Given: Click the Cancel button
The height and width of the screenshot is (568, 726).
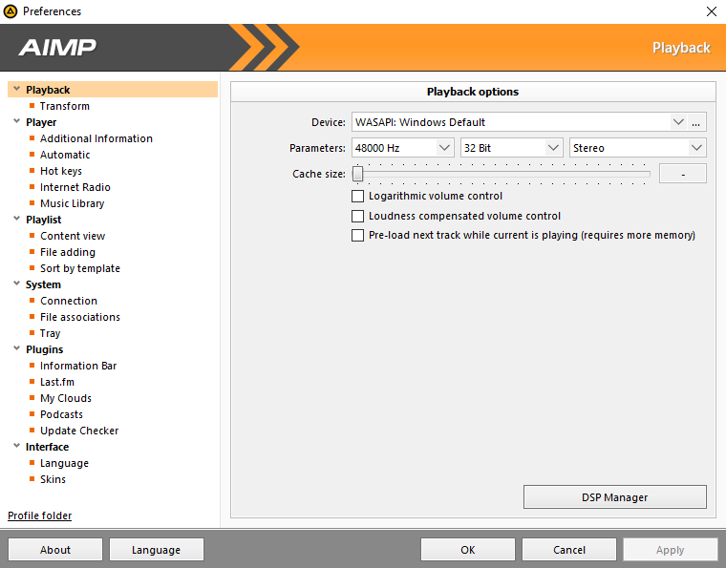Looking at the screenshot, I should click(x=569, y=550).
